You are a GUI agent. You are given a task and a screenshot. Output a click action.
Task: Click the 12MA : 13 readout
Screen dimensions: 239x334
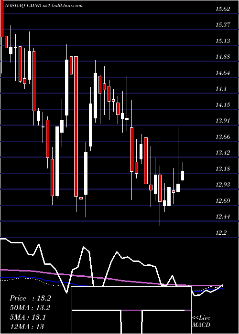[27, 326]
